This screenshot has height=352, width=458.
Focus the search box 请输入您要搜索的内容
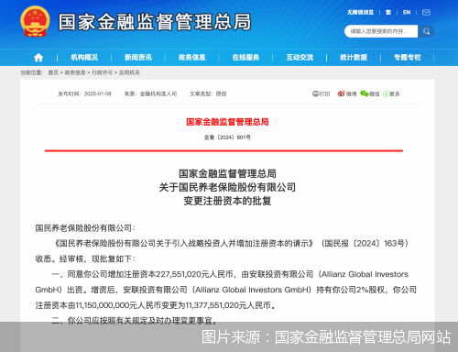tap(381, 31)
